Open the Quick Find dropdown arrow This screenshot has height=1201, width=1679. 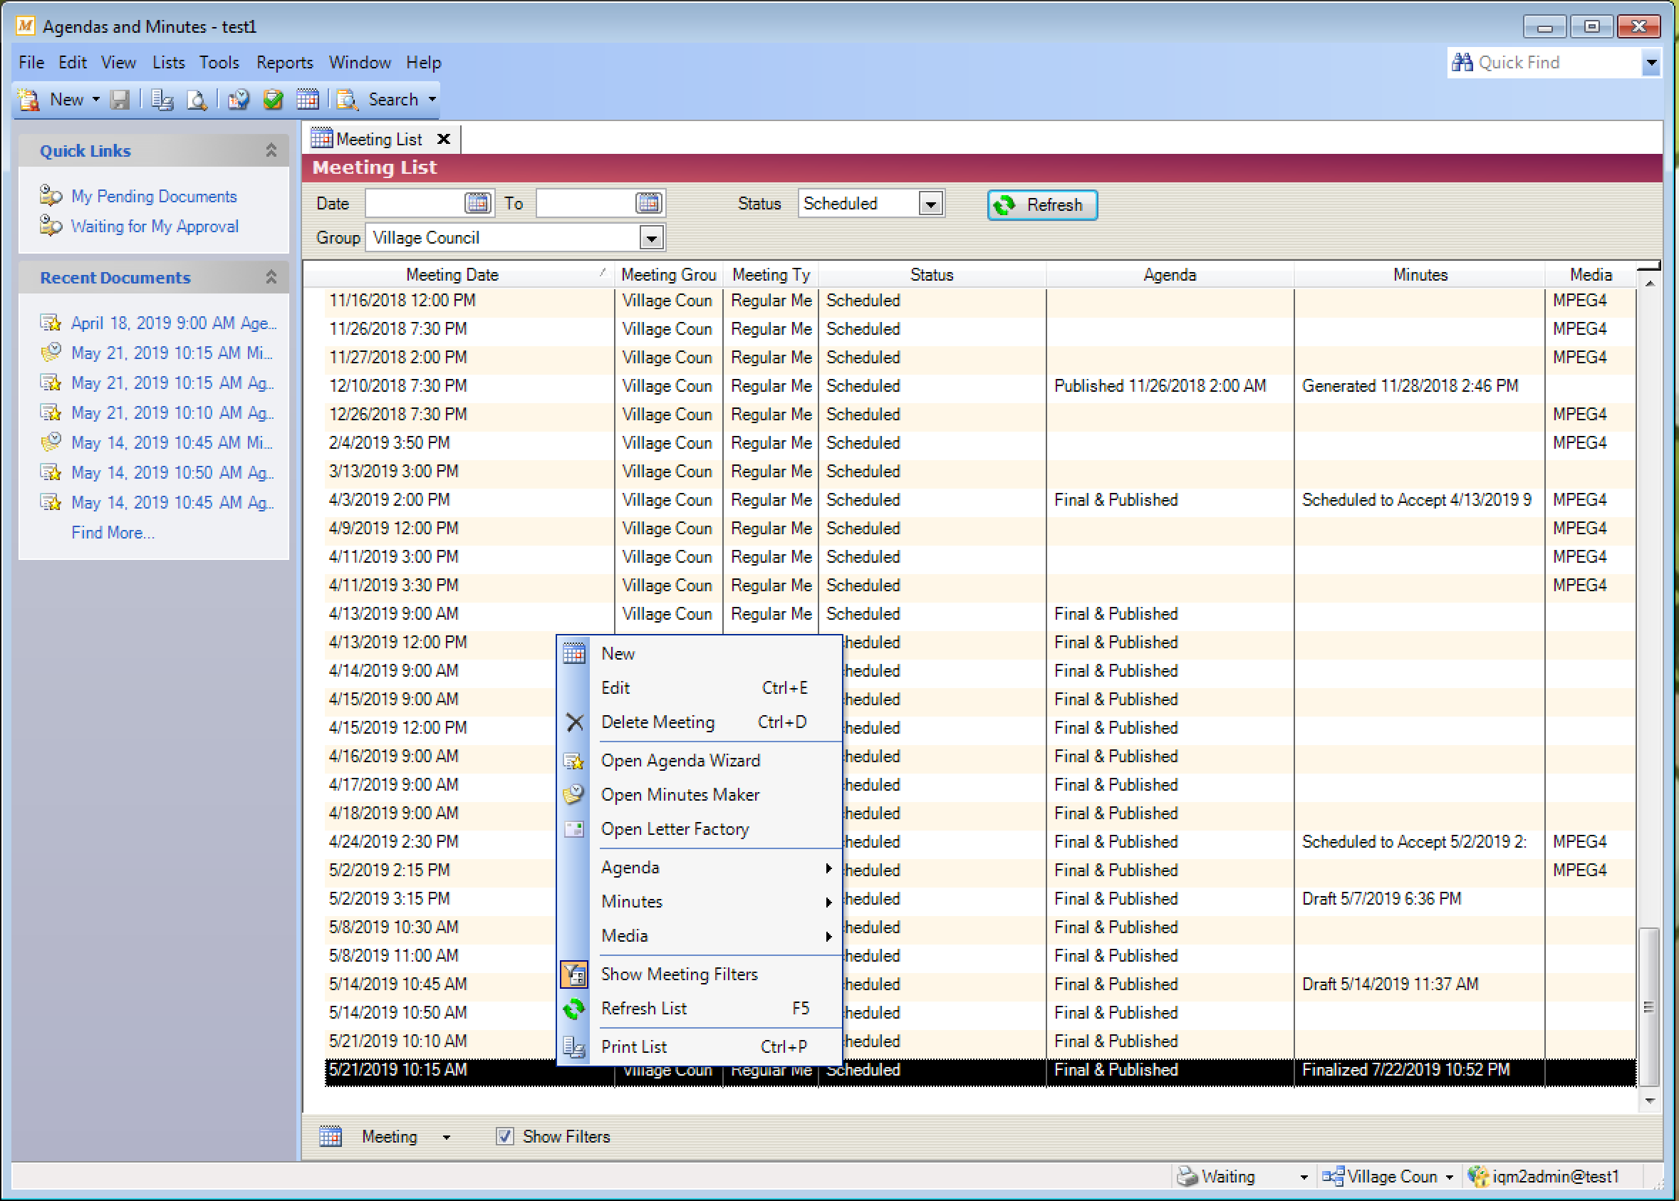click(1651, 63)
